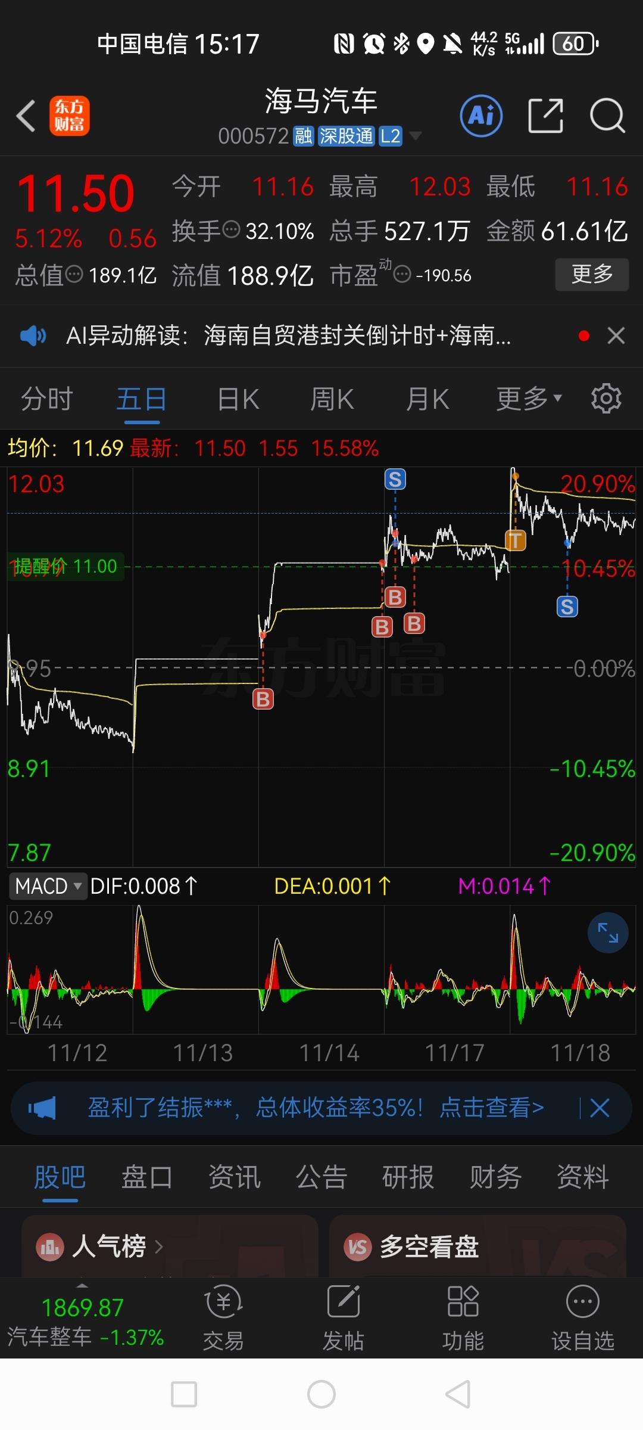Tap the VS icon of 多空看盘

coord(358,1246)
